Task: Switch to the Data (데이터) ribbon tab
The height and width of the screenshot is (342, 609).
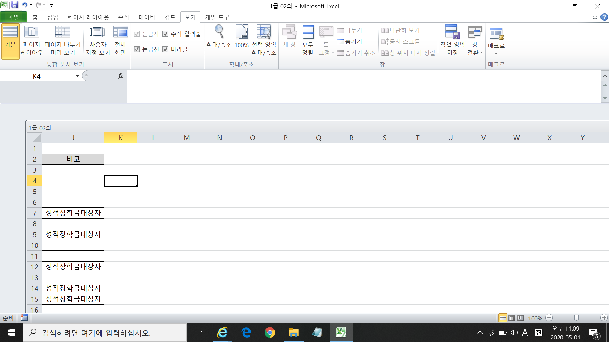Action: [x=147, y=17]
